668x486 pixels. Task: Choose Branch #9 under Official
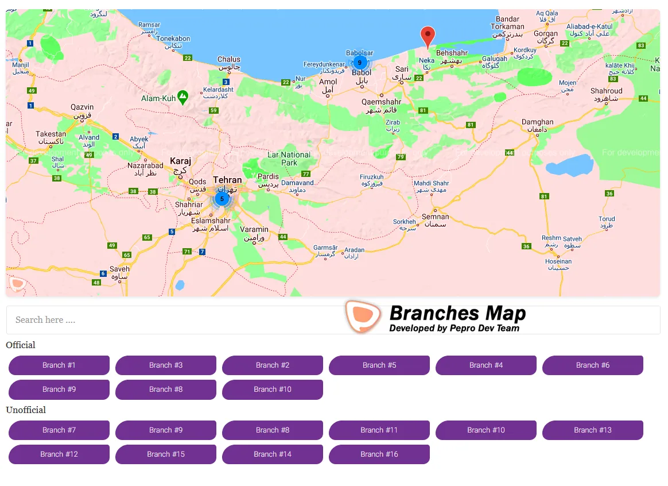tap(59, 389)
